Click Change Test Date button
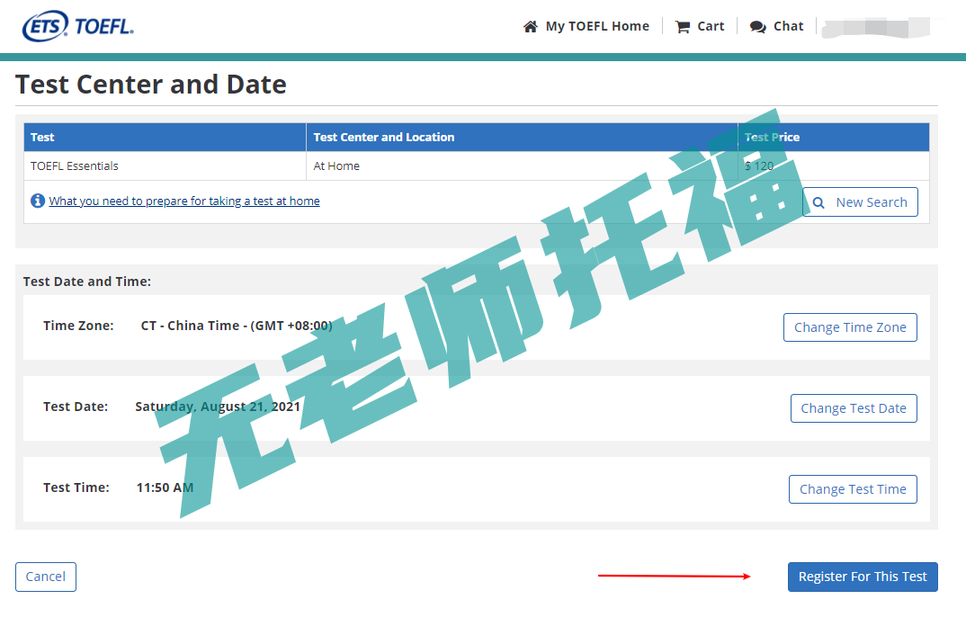The width and height of the screenshot is (966, 644). click(854, 408)
